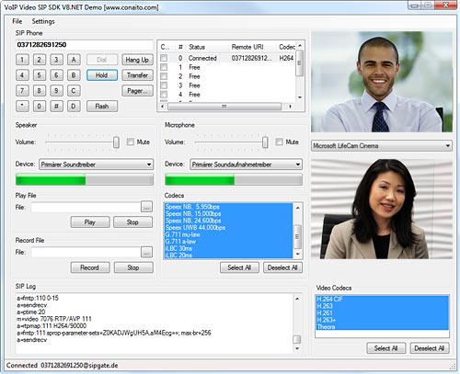The height and width of the screenshot is (374, 460).
Task: Open the Settings menu
Action: tap(43, 21)
